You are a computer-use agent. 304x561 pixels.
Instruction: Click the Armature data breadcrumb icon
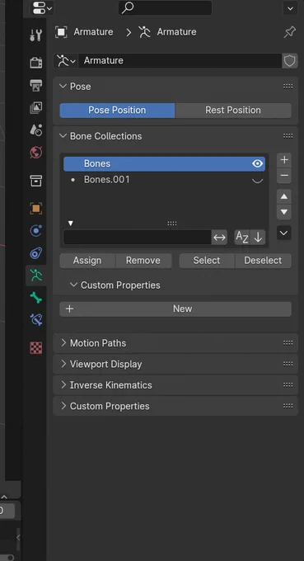(x=144, y=32)
